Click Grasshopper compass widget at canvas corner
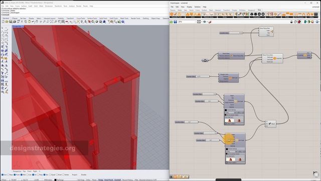 click(x=315, y=174)
